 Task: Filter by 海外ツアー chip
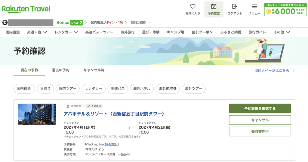[194, 89]
